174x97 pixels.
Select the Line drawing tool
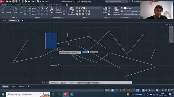[x=3, y=10]
